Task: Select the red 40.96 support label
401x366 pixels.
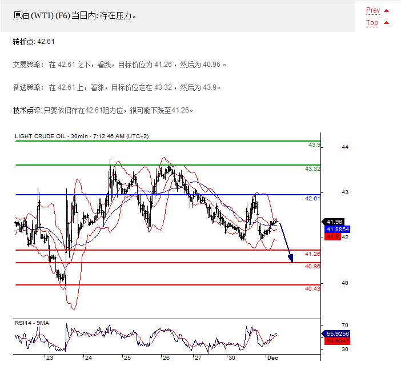Action: [312, 266]
